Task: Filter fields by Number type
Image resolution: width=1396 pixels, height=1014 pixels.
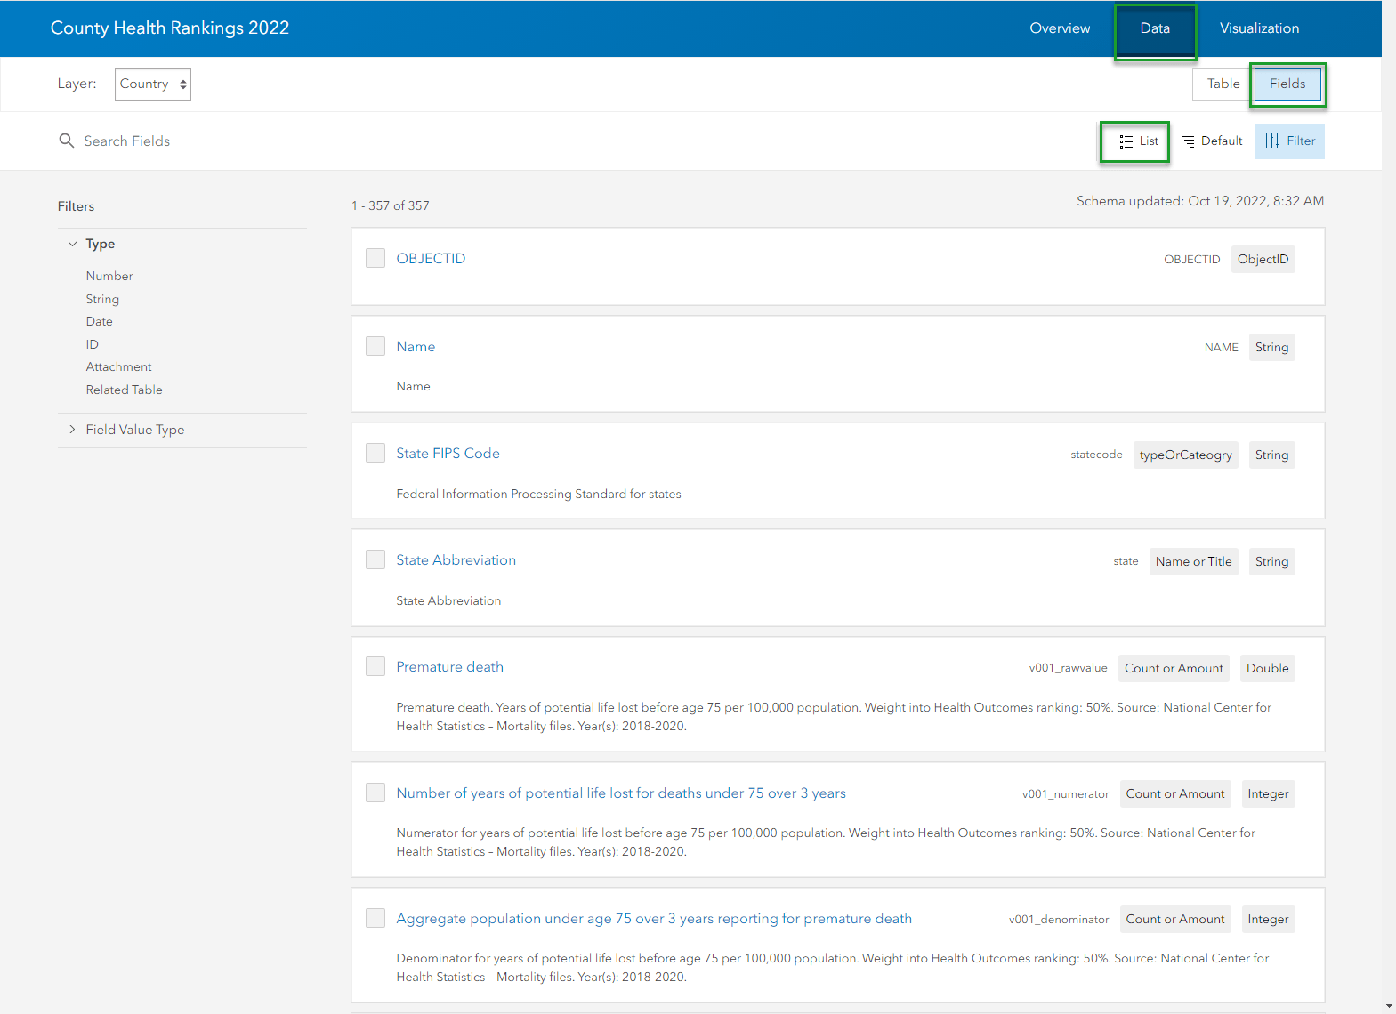Action: click(109, 276)
